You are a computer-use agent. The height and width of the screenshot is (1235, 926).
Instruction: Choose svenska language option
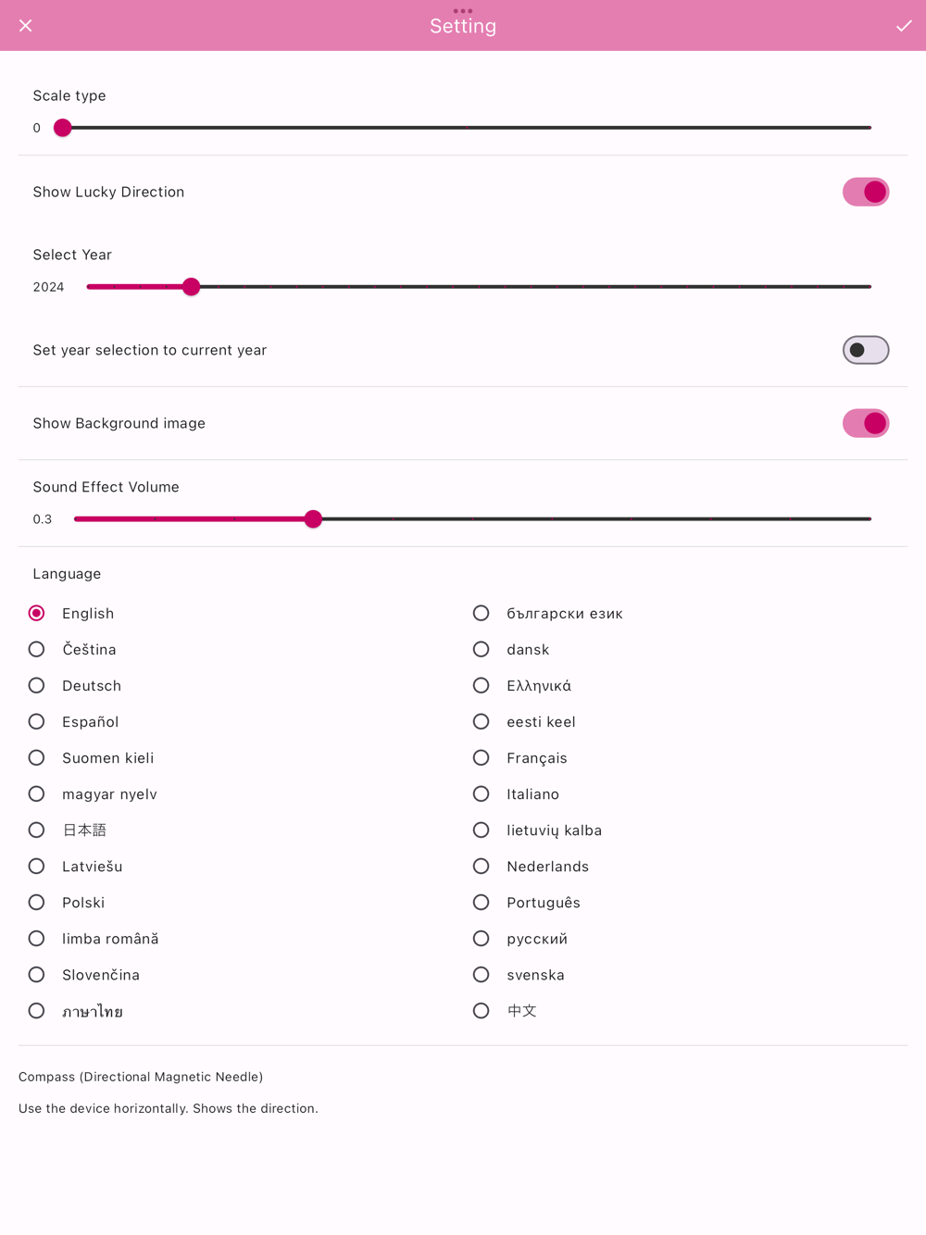click(481, 974)
